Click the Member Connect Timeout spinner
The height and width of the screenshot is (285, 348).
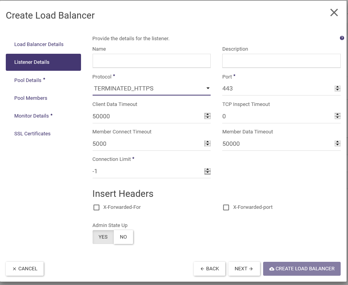(x=207, y=143)
